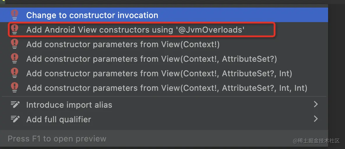Choose 'Add Android View constructors using @JvmOverloads'
Screen dimensions: 345x149
pos(164,29)
